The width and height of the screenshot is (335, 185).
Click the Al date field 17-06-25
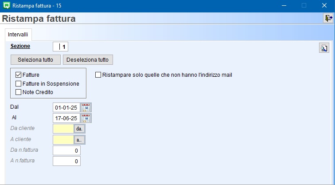(x=66, y=118)
